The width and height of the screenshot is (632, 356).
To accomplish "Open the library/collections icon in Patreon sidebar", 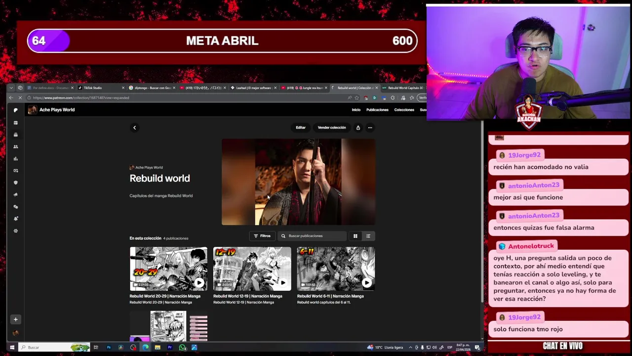I will click(x=16, y=134).
